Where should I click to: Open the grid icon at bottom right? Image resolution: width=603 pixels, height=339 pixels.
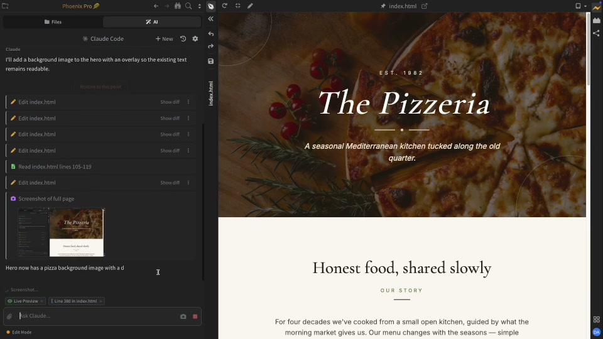[597, 320]
